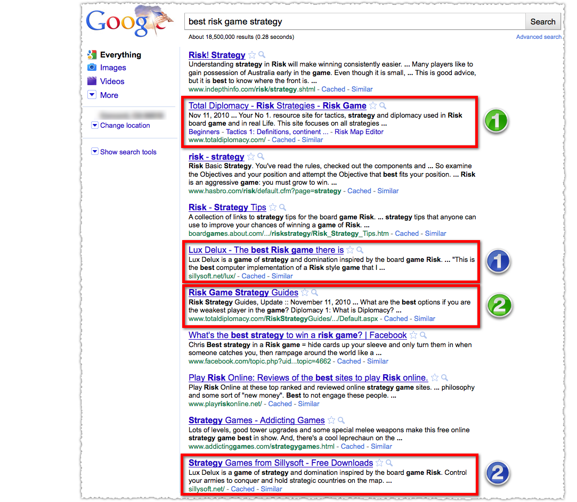Open Risk! Strategy result title
577x502 pixels.
pos(217,55)
